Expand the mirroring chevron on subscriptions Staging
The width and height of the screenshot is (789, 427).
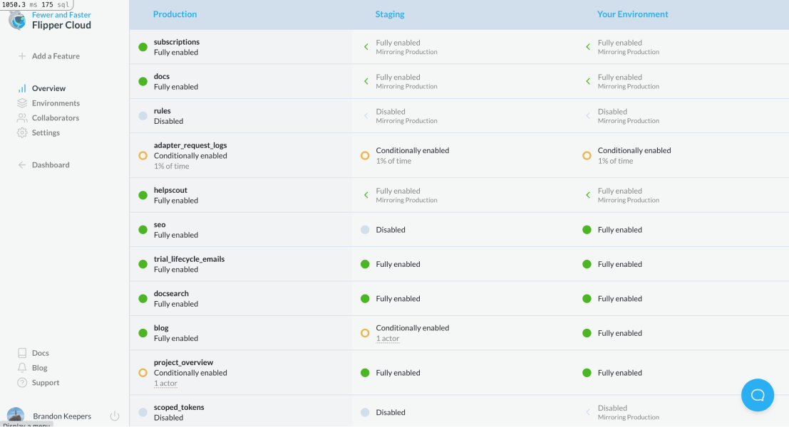click(366, 46)
